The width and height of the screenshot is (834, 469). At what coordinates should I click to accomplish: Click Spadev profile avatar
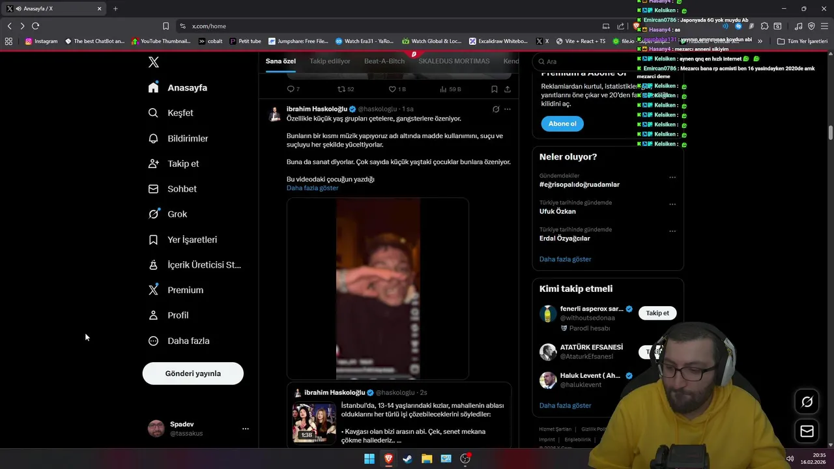[x=156, y=429]
